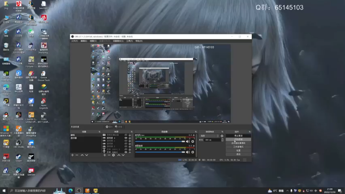Pop out the Sources (来源) dock panel

(132, 132)
